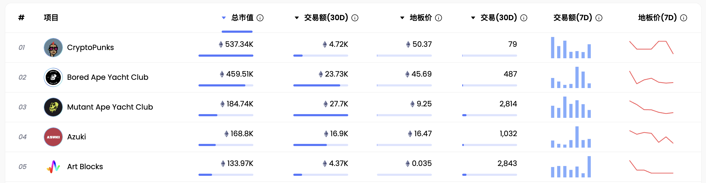Click the 地板价 column header label
706x183 pixels.
(x=421, y=18)
